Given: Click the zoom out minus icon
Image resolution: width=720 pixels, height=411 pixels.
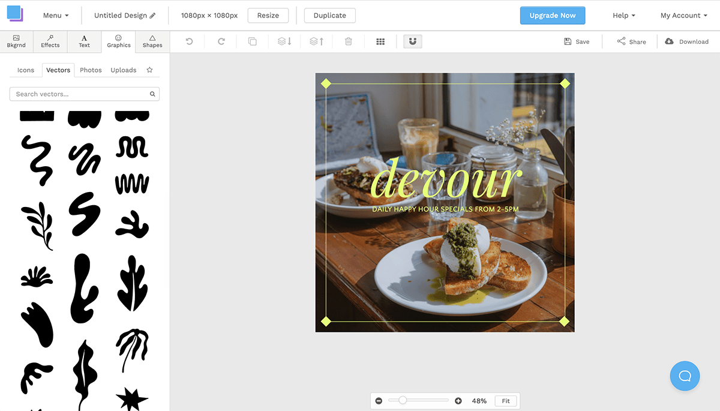Looking at the screenshot, I should pos(379,401).
